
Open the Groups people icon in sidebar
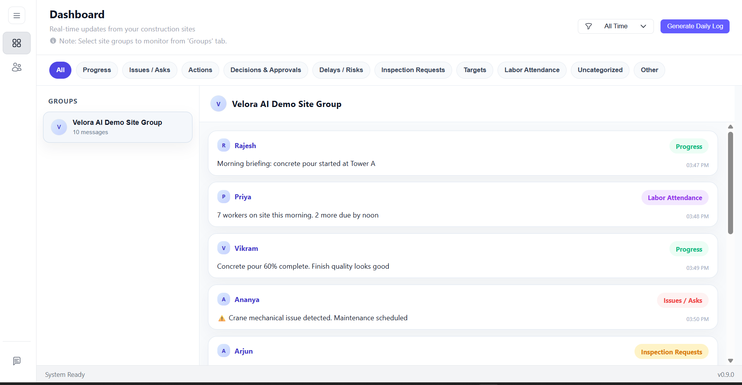[17, 67]
